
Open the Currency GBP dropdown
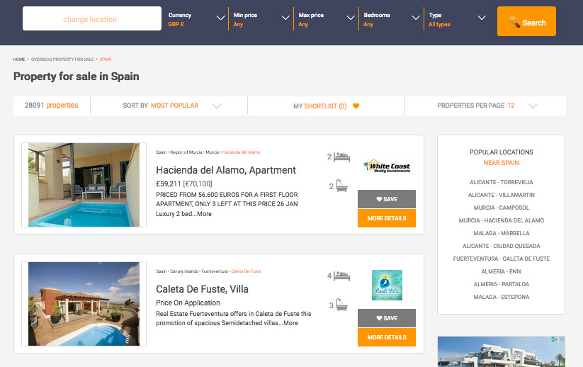(x=194, y=19)
